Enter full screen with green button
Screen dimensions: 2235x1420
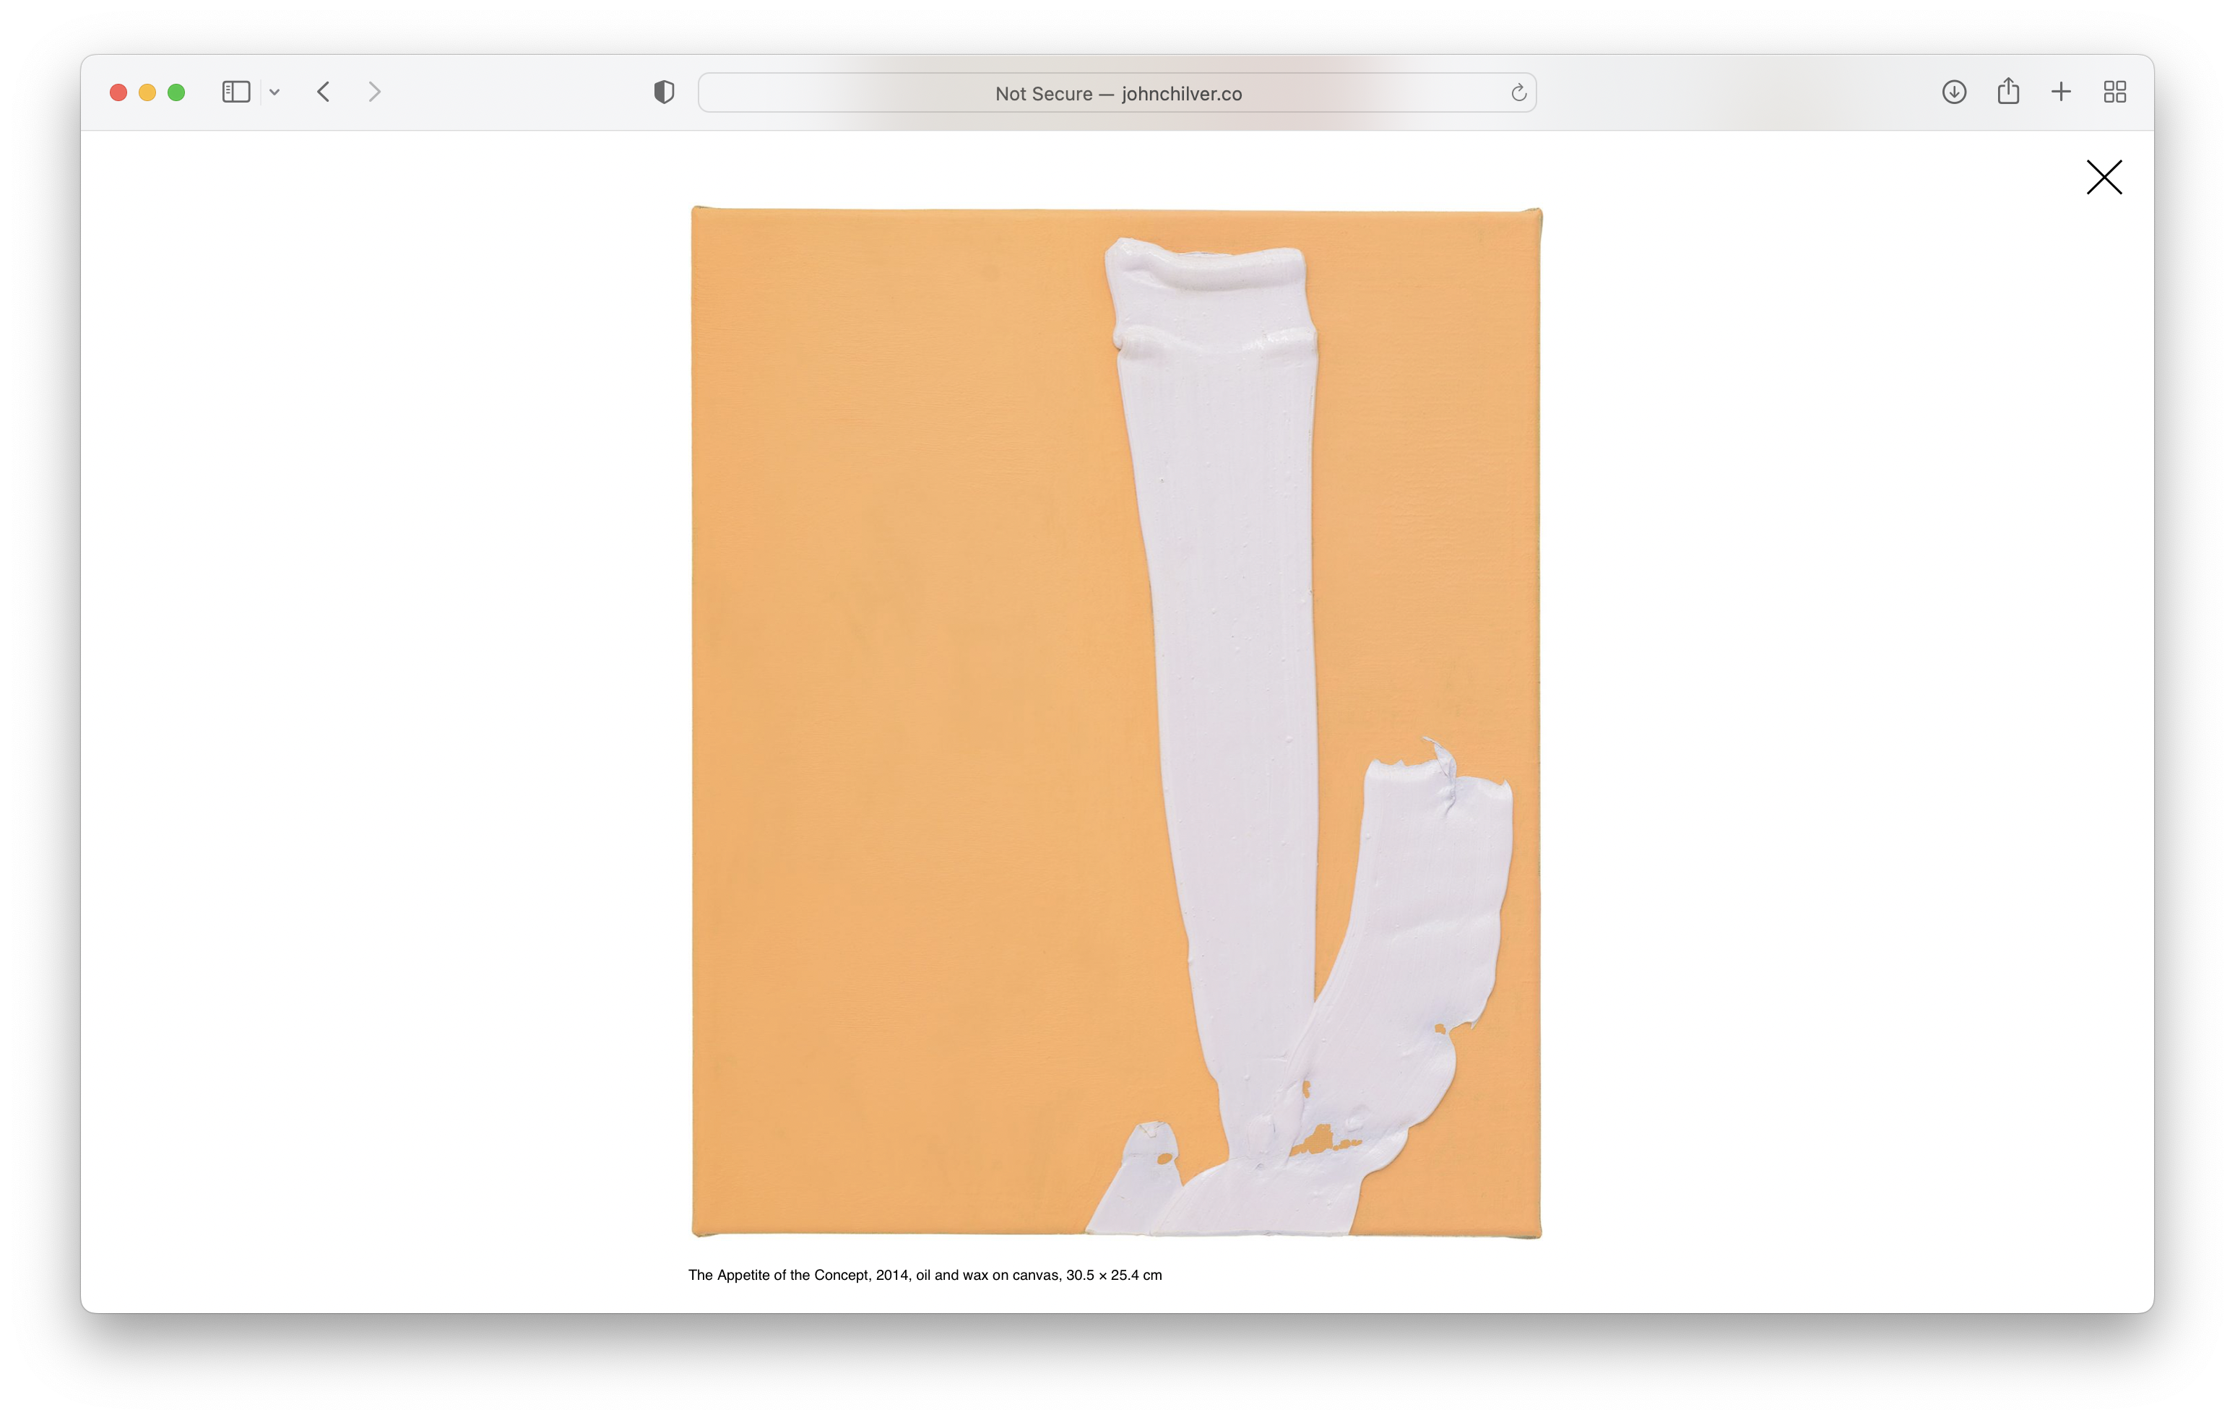coord(176,92)
